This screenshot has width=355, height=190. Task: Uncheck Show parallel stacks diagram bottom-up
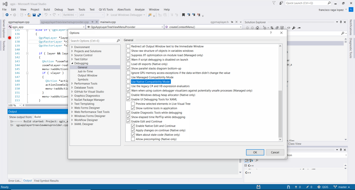(x=128, y=68)
